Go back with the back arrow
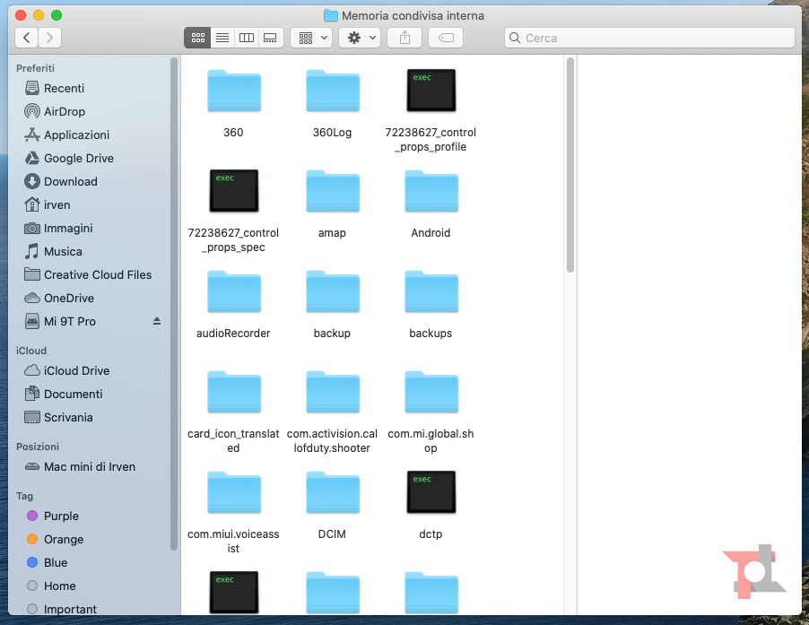This screenshot has width=809, height=625. (x=27, y=38)
